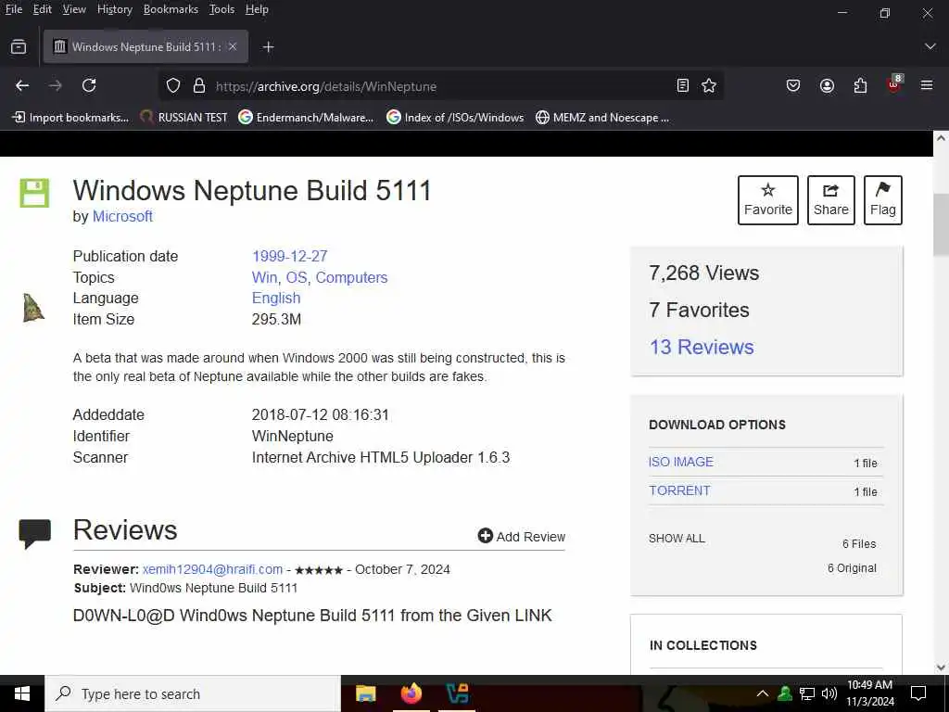
Task: Focus the archive.org URL address bar
Action: (x=442, y=86)
